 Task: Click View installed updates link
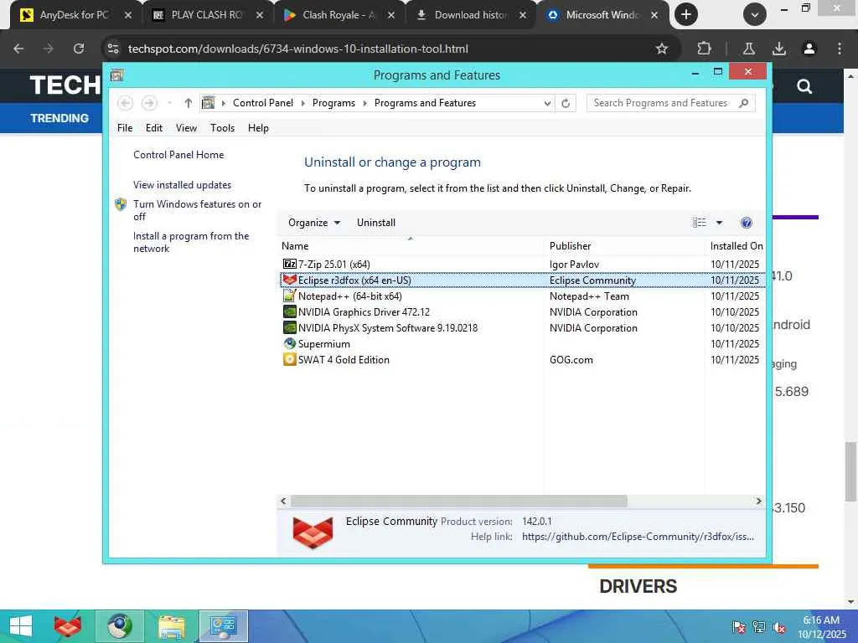tap(182, 185)
